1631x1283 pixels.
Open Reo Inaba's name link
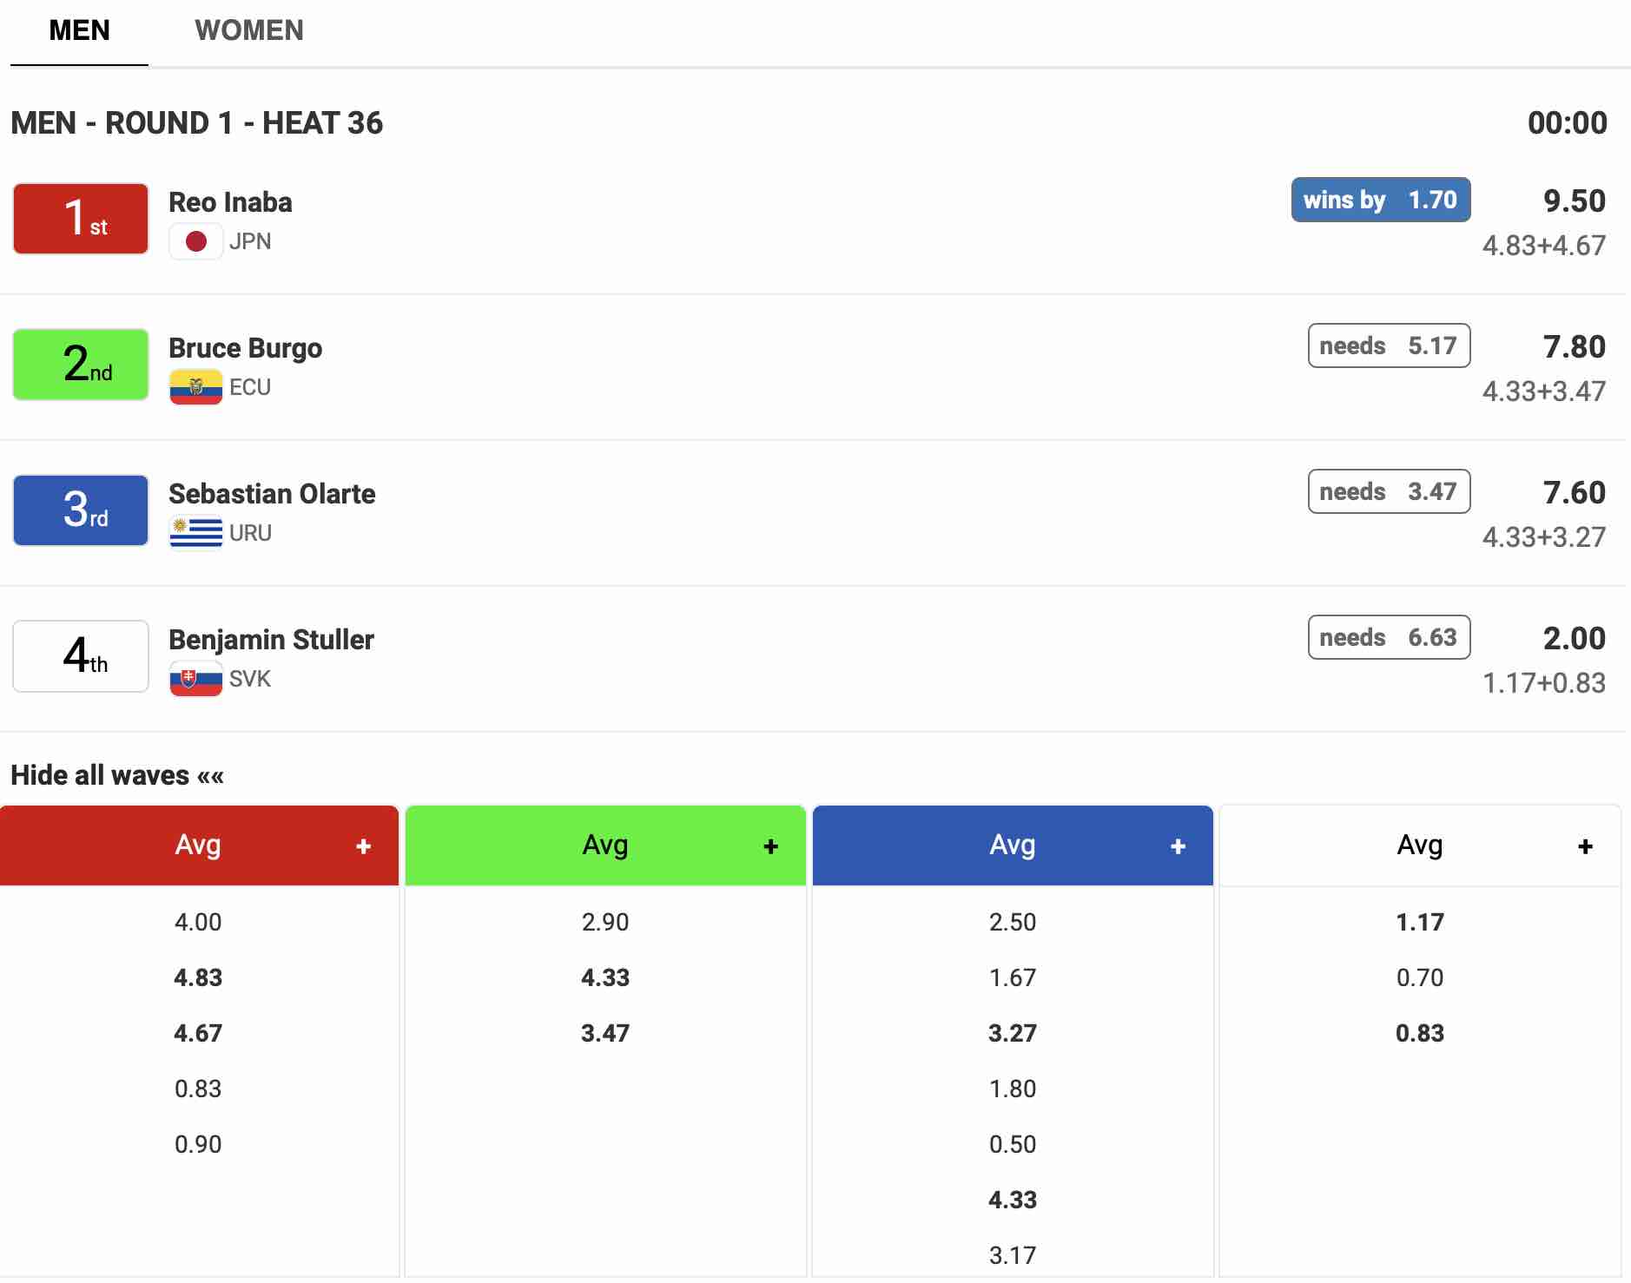pos(230,202)
